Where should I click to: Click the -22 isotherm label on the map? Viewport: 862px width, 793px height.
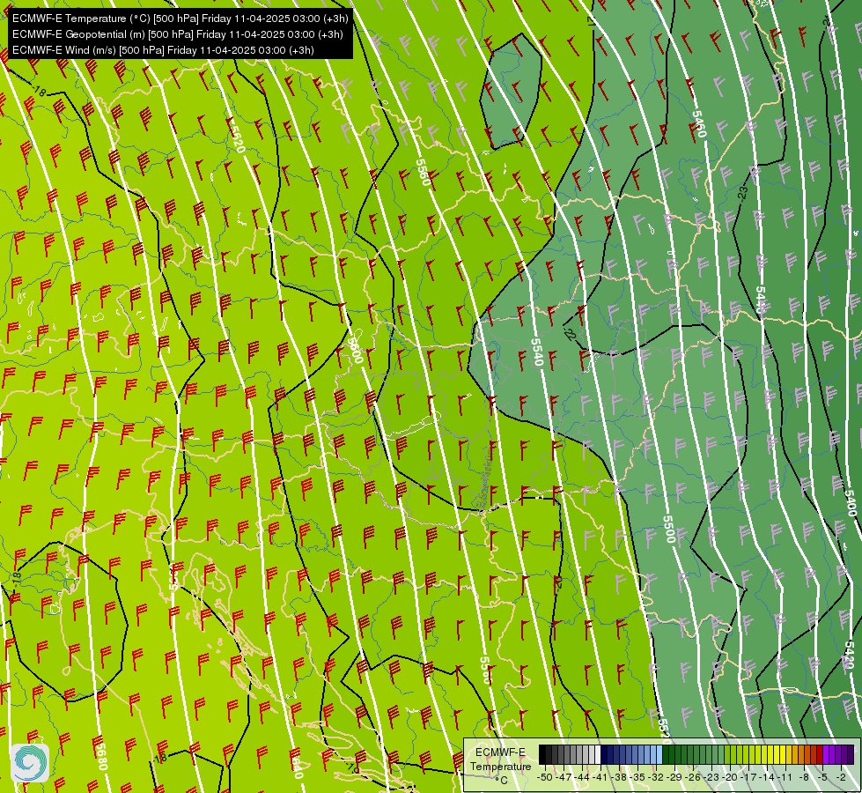coord(570,333)
